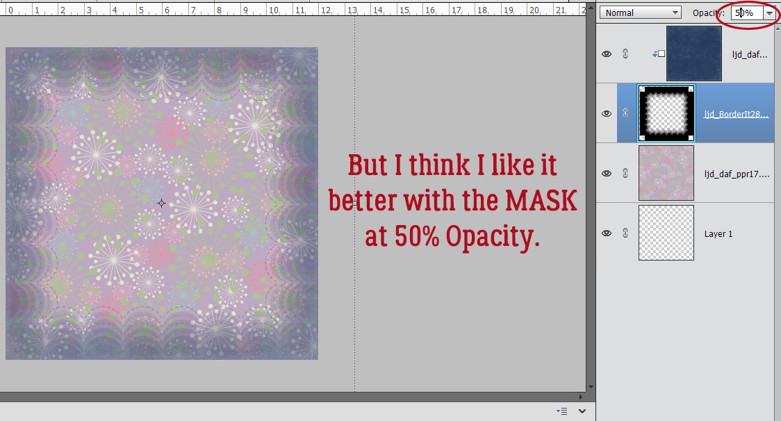781x421 pixels.
Task: Select the Layer 1 transparent thumbnail
Action: click(666, 233)
